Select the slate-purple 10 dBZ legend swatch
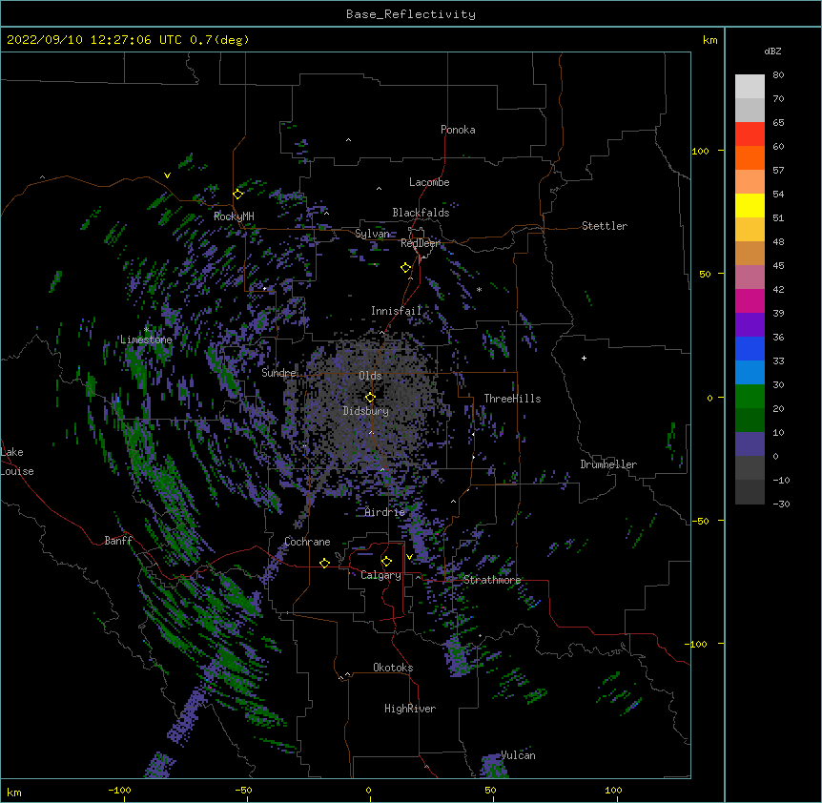 [750, 444]
